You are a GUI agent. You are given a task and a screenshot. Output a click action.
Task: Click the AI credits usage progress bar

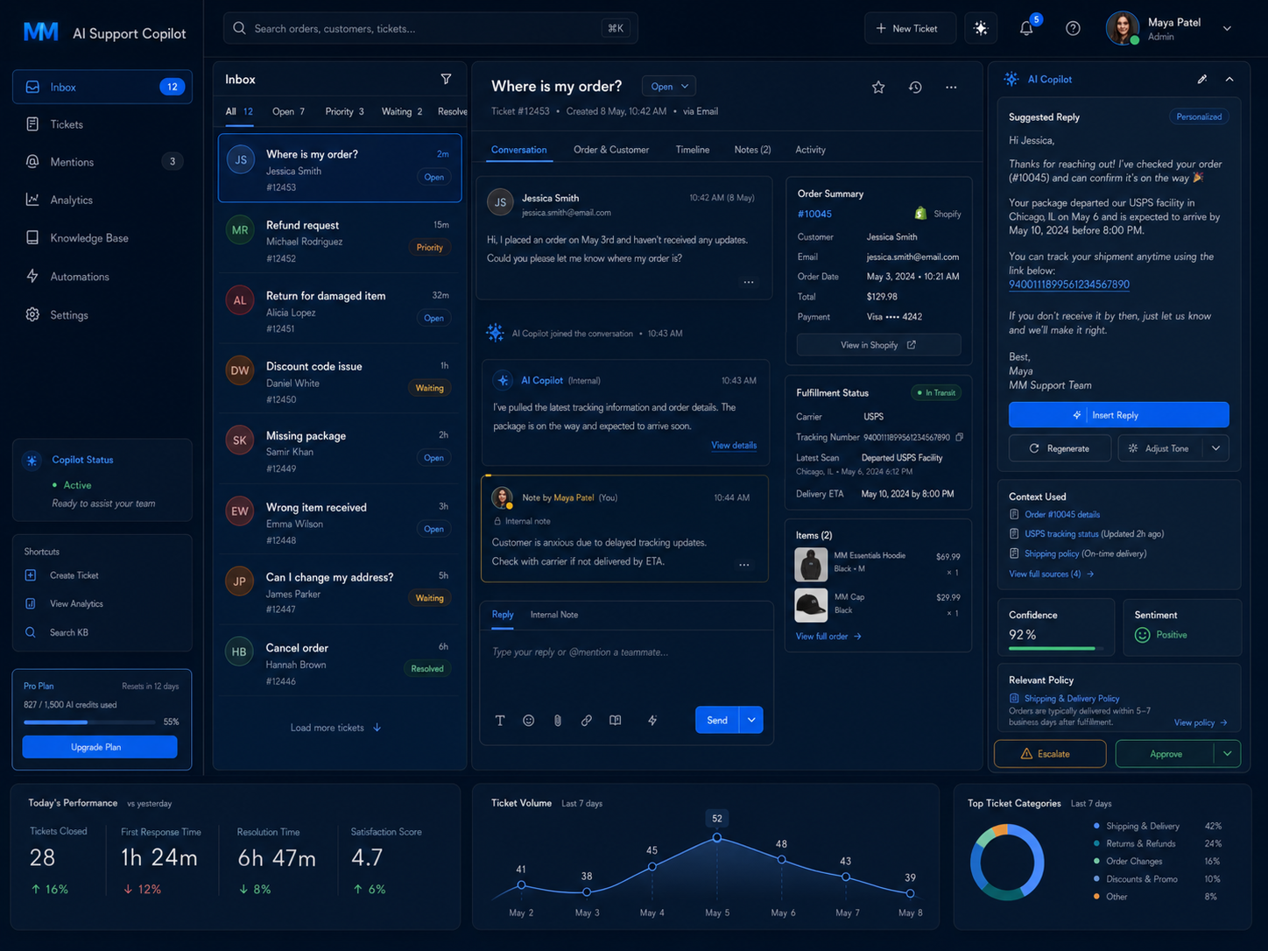pos(89,722)
